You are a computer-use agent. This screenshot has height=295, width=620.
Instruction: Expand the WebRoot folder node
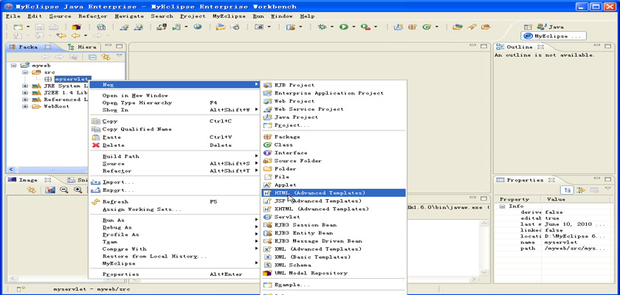tap(25, 106)
